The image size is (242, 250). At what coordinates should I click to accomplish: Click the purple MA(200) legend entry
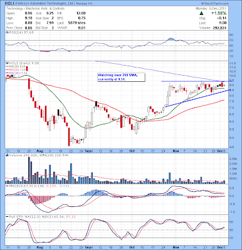tap(17, 73)
